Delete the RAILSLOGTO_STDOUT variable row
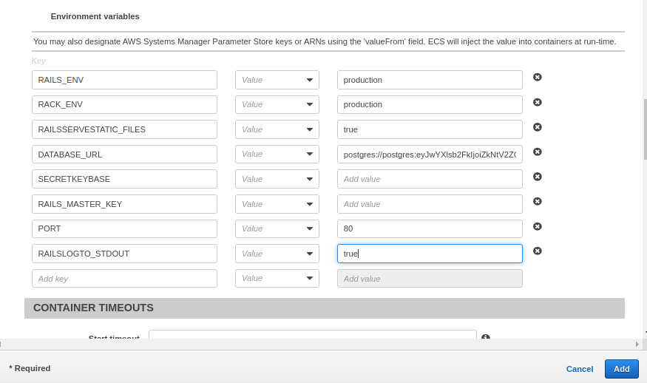The height and width of the screenshot is (383, 647). [x=538, y=251]
